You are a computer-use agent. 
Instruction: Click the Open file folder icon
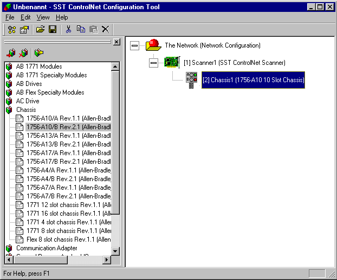pos(40,29)
